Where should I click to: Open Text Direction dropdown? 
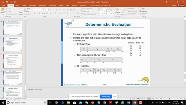point(87,8)
